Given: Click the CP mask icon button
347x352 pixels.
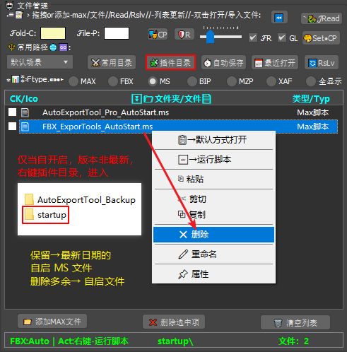Looking at the screenshot, I should click(158, 35).
